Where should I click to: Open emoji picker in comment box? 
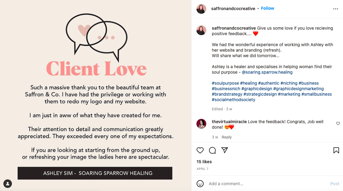(200, 184)
